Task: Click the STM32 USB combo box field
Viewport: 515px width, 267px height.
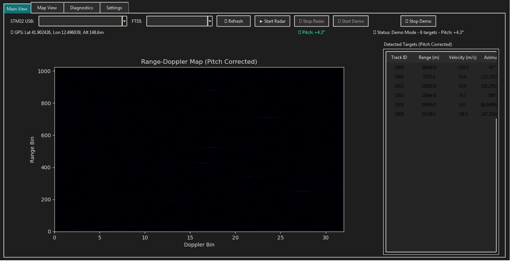Action: coord(80,21)
